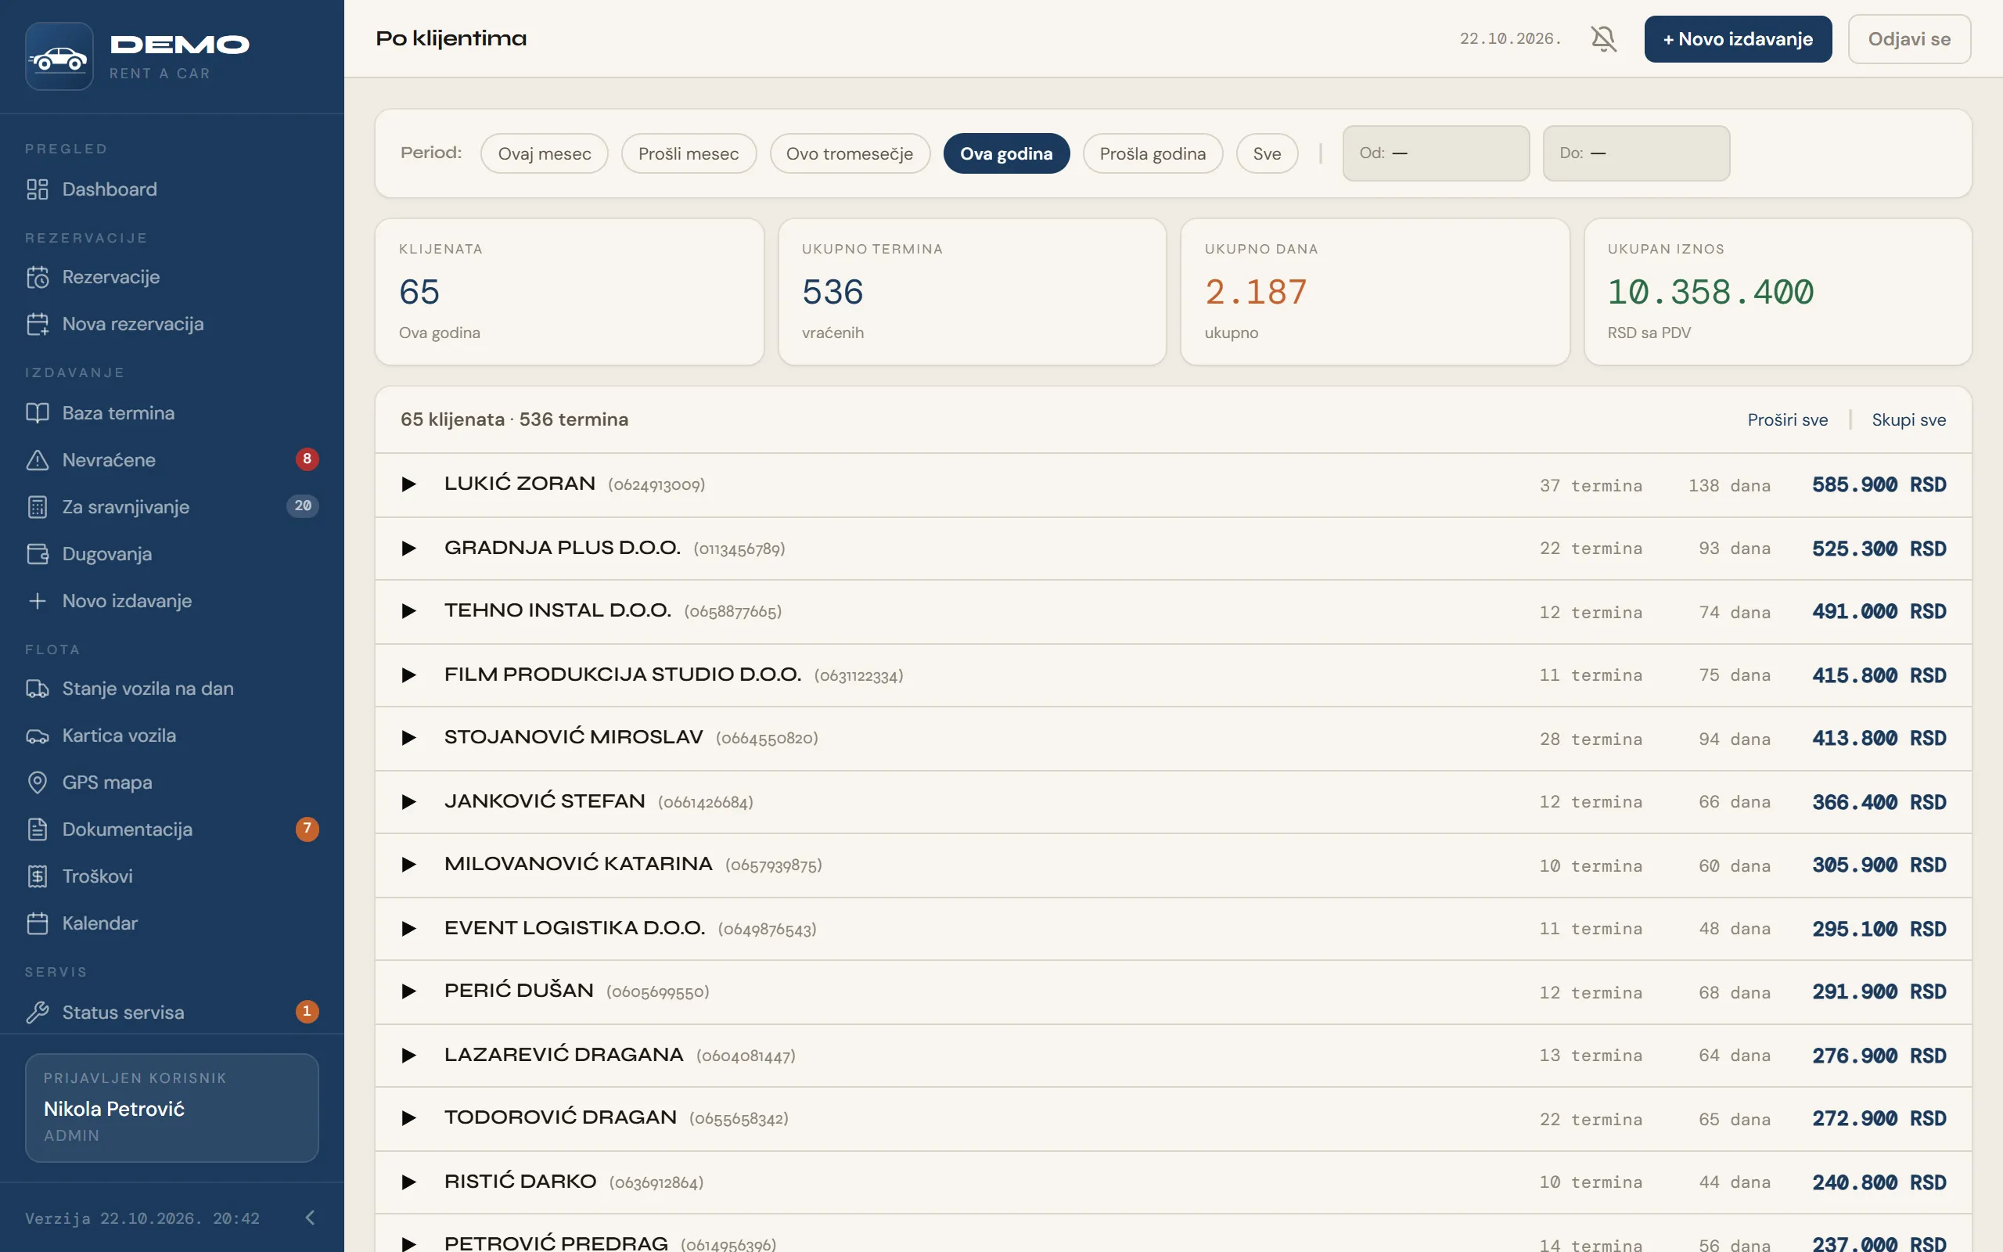Viewport: 2003px width, 1252px height.
Task: Click the Baza termina book icon
Action: 38,412
